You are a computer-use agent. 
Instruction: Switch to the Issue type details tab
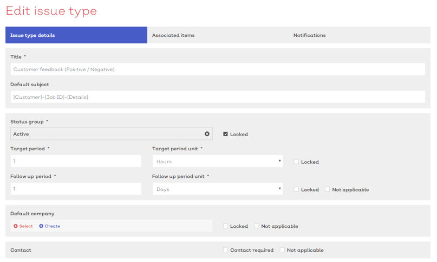(76, 35)
